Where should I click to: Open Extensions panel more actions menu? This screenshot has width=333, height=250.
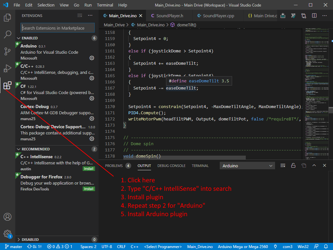point(90,16)
